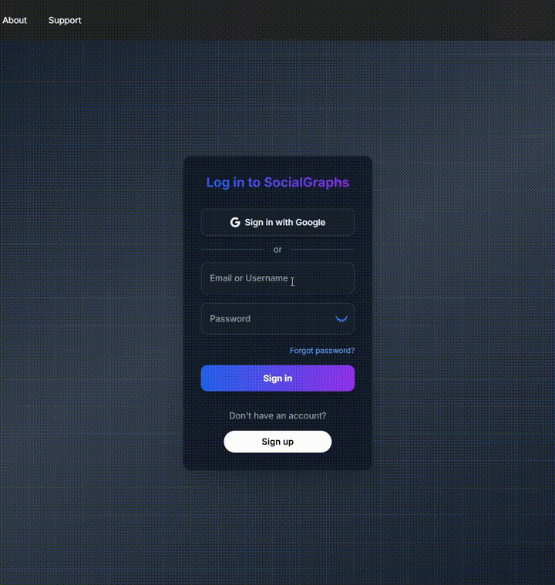Focus the Password input field
The image size is (555, 585).
click(266, 318)
